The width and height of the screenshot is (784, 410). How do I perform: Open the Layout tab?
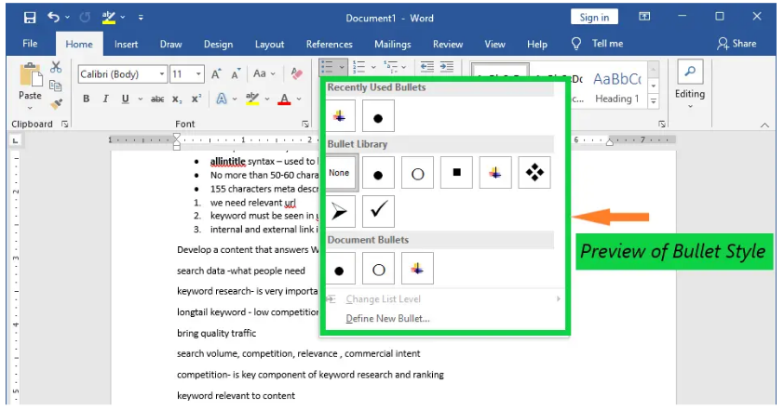[x=269, y=44]
